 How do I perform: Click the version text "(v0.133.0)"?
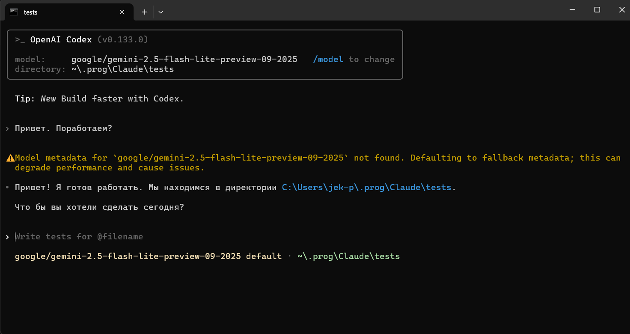[122, 40]
